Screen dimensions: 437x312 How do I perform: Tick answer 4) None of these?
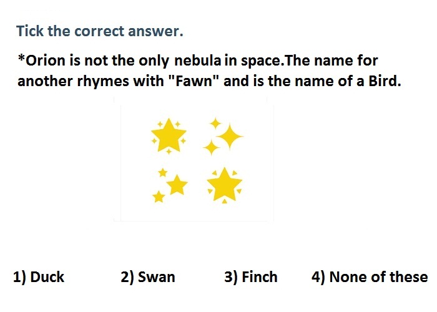(370, 277)
